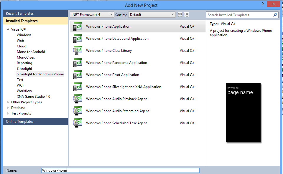Click the Silverlight and XNA Application icon
This screenshot has width=283, height=174.
pyautogui.click(x=78, y=87)
